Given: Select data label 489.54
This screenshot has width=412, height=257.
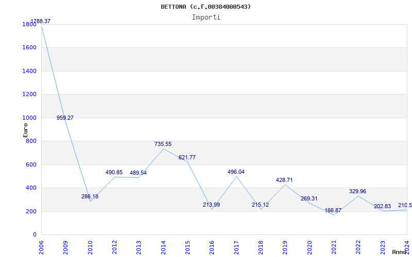Looking at the screenshot, I should (x=138, y=173).
